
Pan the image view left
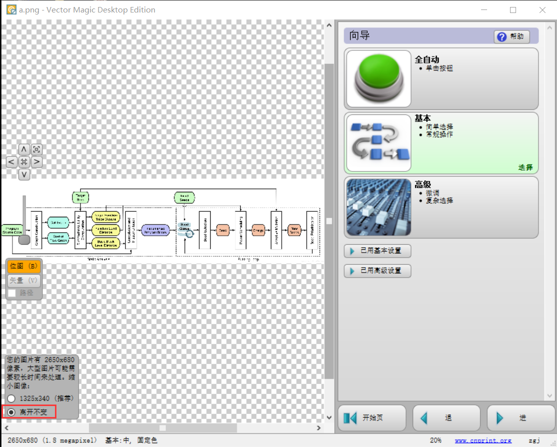pyautogui.click(x=11, y=162)
